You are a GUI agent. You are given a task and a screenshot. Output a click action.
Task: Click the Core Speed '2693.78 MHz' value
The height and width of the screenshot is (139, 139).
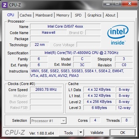(x=46, y=89)
